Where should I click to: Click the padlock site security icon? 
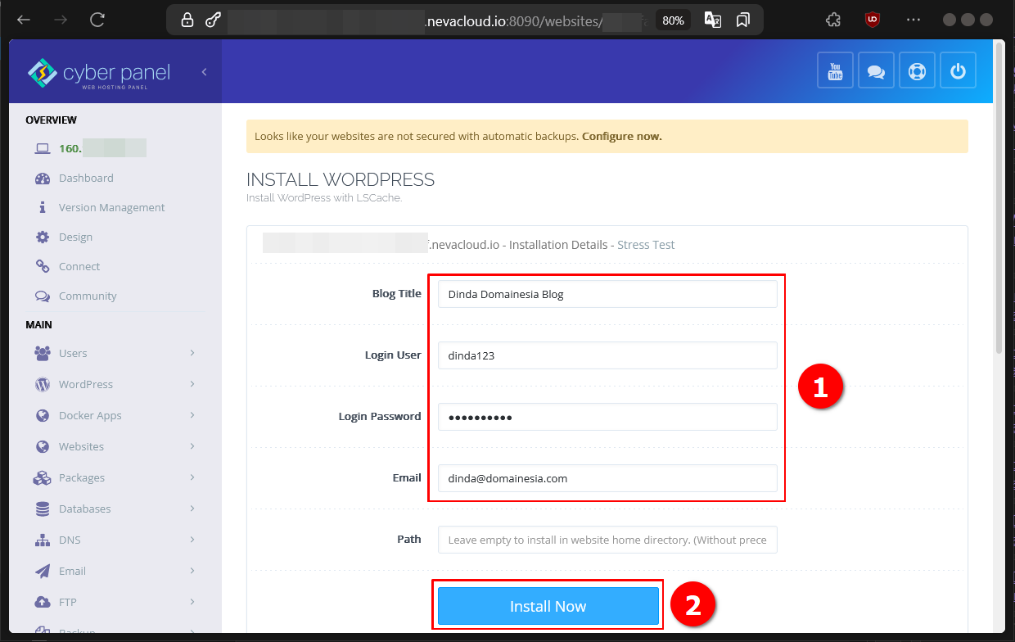click(187, 20)
